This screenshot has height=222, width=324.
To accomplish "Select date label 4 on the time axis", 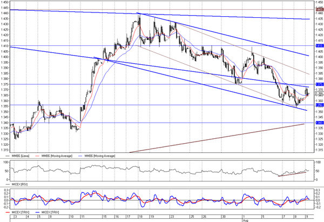I will click(x=28, y=217).
